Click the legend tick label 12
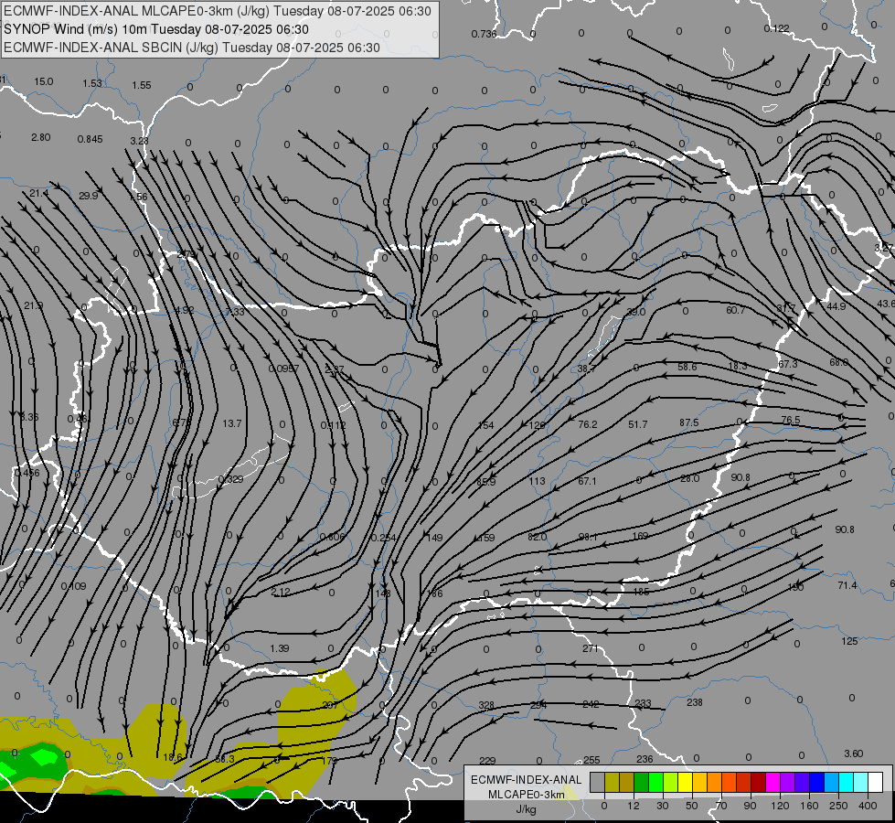Viewport: 895px width, 823px height. click(x=633, y=806)
